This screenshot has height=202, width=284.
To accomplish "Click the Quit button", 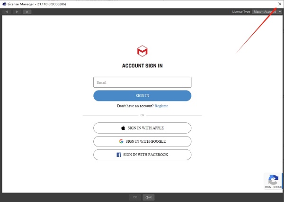I will pos(149,197).
